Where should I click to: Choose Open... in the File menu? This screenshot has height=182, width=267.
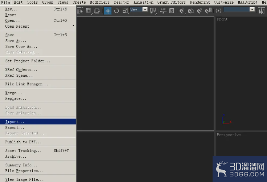pos(38,20)
